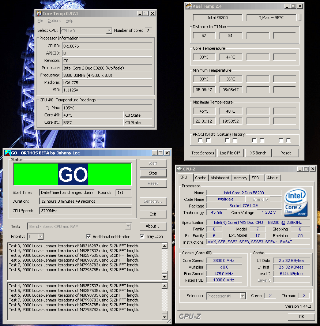Open Sensors settings in ORTHOS
The image size is (320, 326).
[153, 202]
